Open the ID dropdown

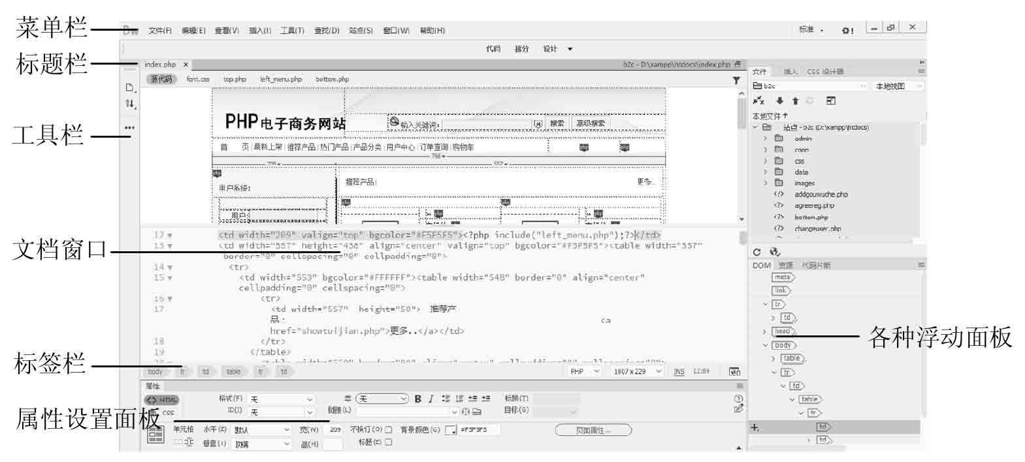click(282, 412)
